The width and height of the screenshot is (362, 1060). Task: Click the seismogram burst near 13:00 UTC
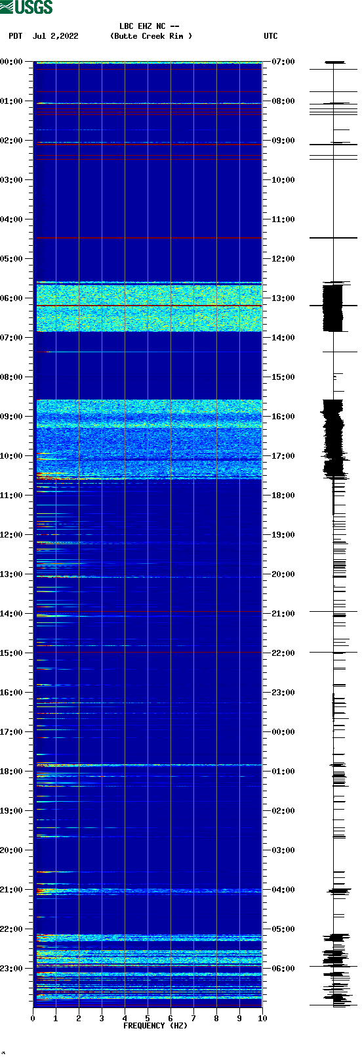333,307
